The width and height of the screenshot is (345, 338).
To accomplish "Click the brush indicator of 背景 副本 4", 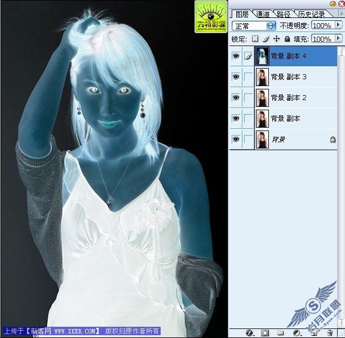I will (249, 56).
